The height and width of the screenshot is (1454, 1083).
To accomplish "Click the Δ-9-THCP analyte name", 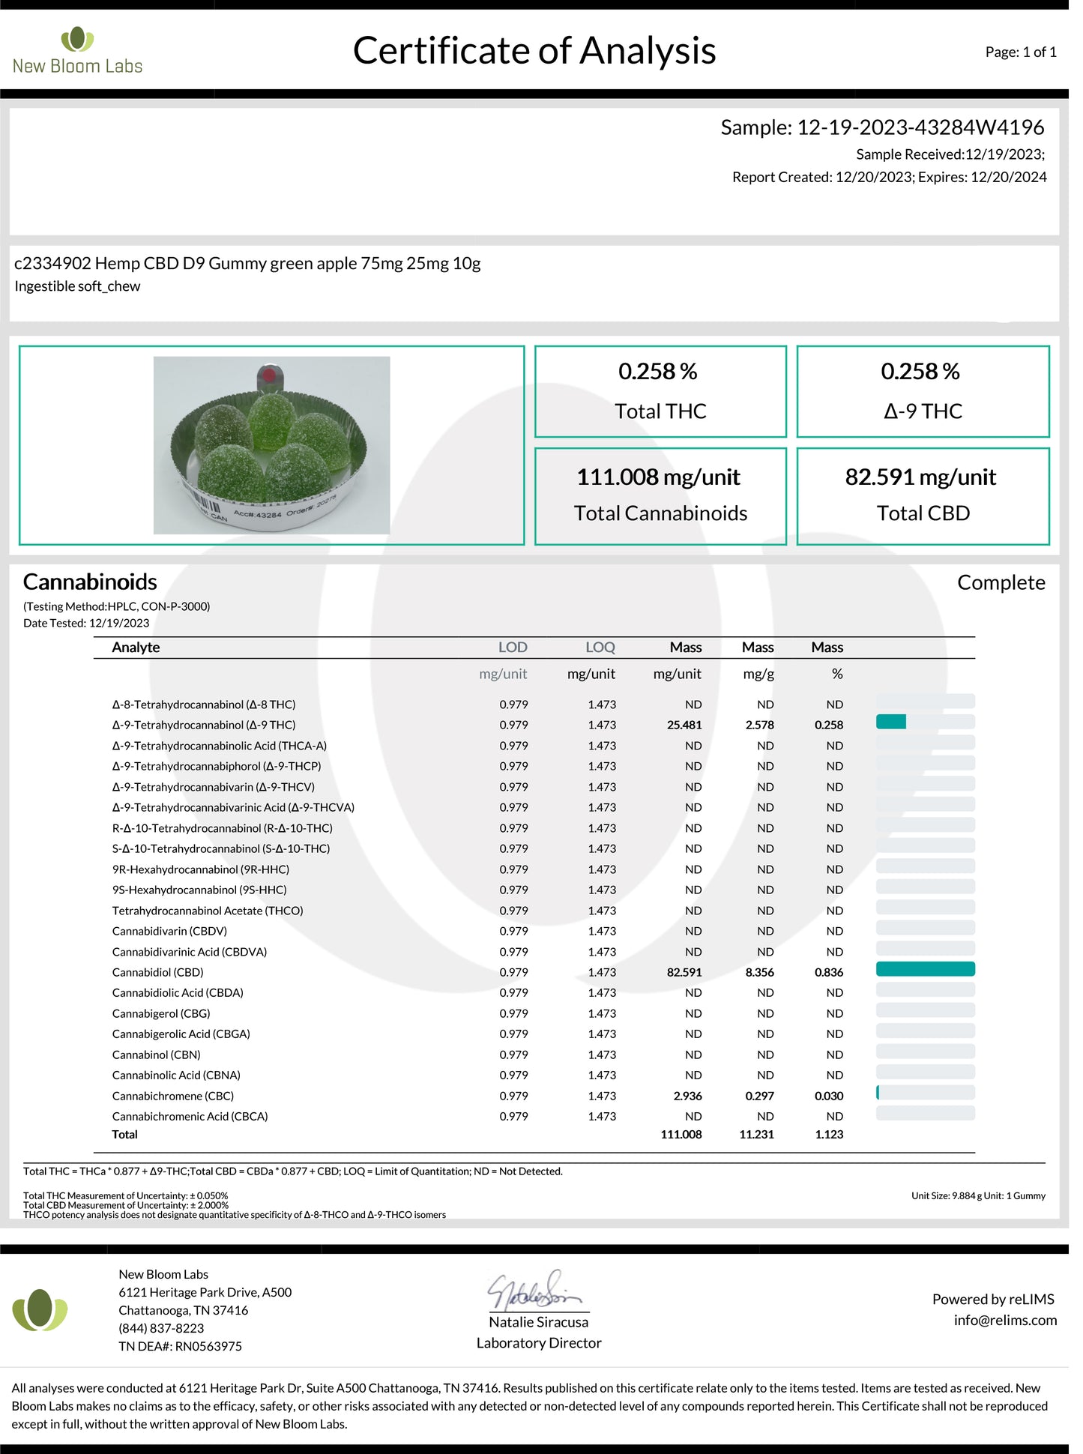I will click(x=217, y=766).
